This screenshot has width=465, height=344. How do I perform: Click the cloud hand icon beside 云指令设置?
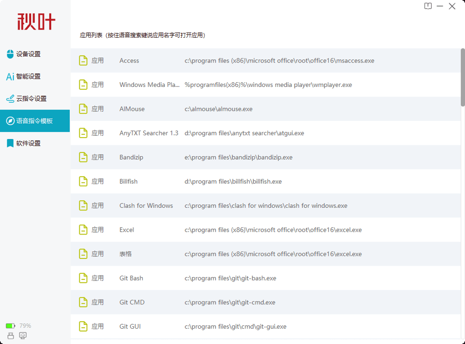coord(10,98)
